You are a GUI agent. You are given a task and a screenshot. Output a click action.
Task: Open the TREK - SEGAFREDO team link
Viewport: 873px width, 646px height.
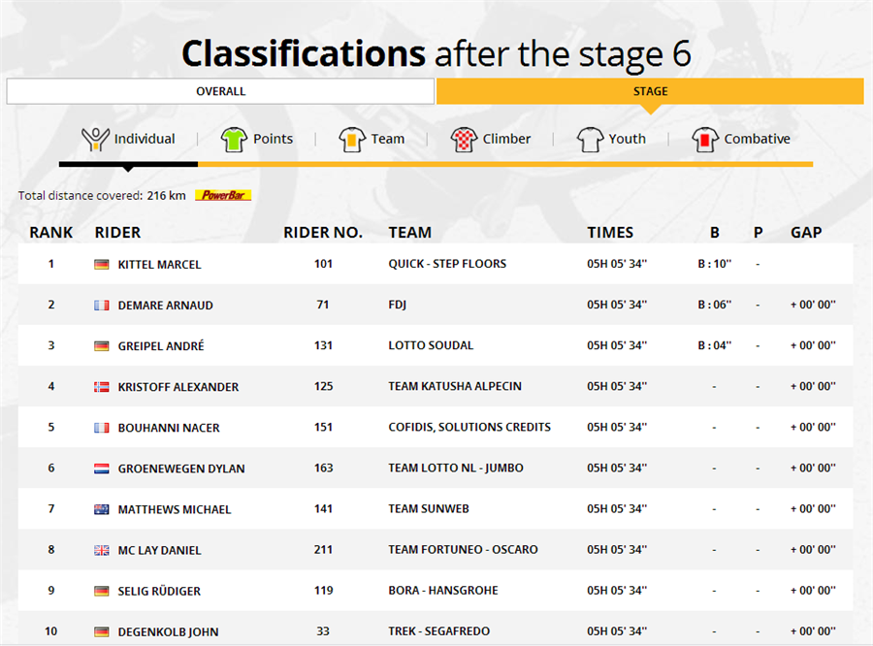click(439, 630)
